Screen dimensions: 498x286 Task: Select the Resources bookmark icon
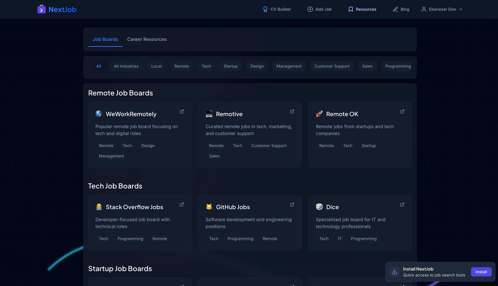[350, 9]
